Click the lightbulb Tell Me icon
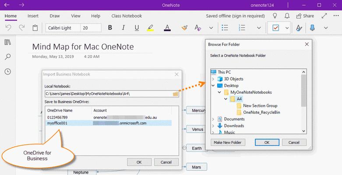342x175 pixels. point(275,16)
